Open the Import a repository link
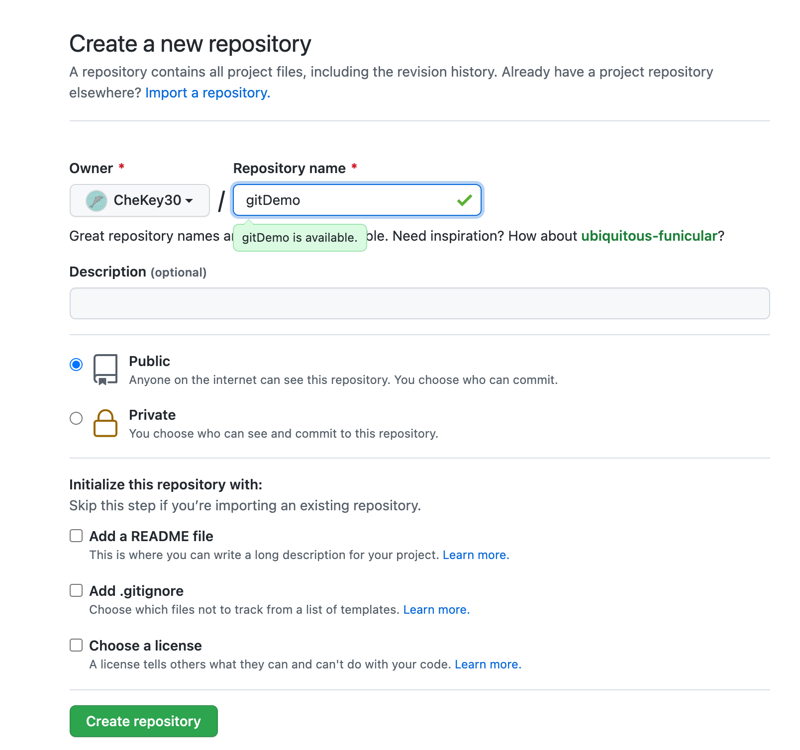Screen dimensions: 800x750 [x=208, y=93]
